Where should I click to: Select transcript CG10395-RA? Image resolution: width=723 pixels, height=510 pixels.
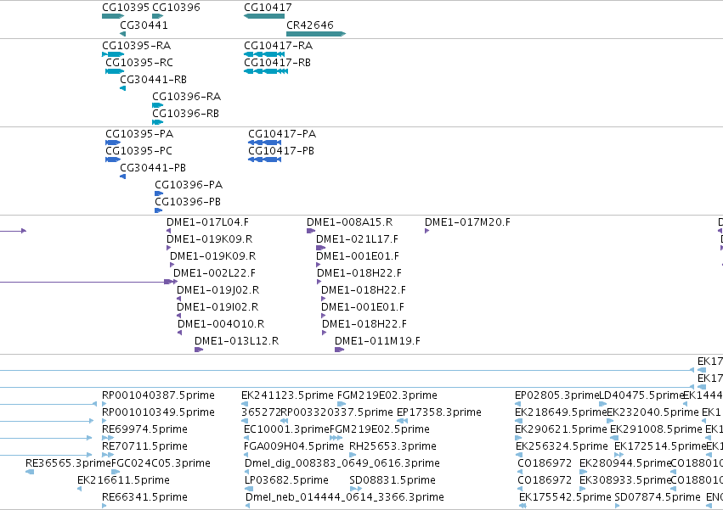click(113, 54)
